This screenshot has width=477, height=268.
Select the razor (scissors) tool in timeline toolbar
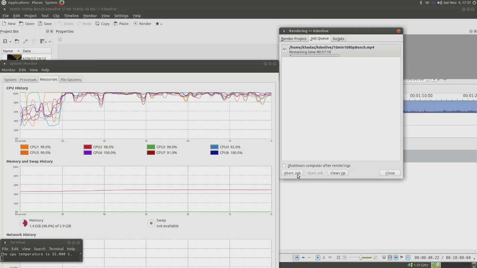pyautogui.click(x=324, y=258)
